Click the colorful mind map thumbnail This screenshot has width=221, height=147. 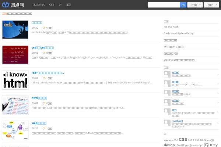[x=15, y=130]
